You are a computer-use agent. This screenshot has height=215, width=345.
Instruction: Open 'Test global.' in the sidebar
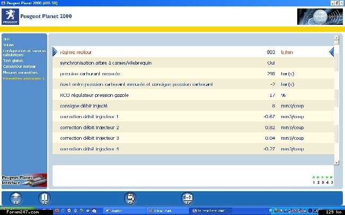pos(13,60)
